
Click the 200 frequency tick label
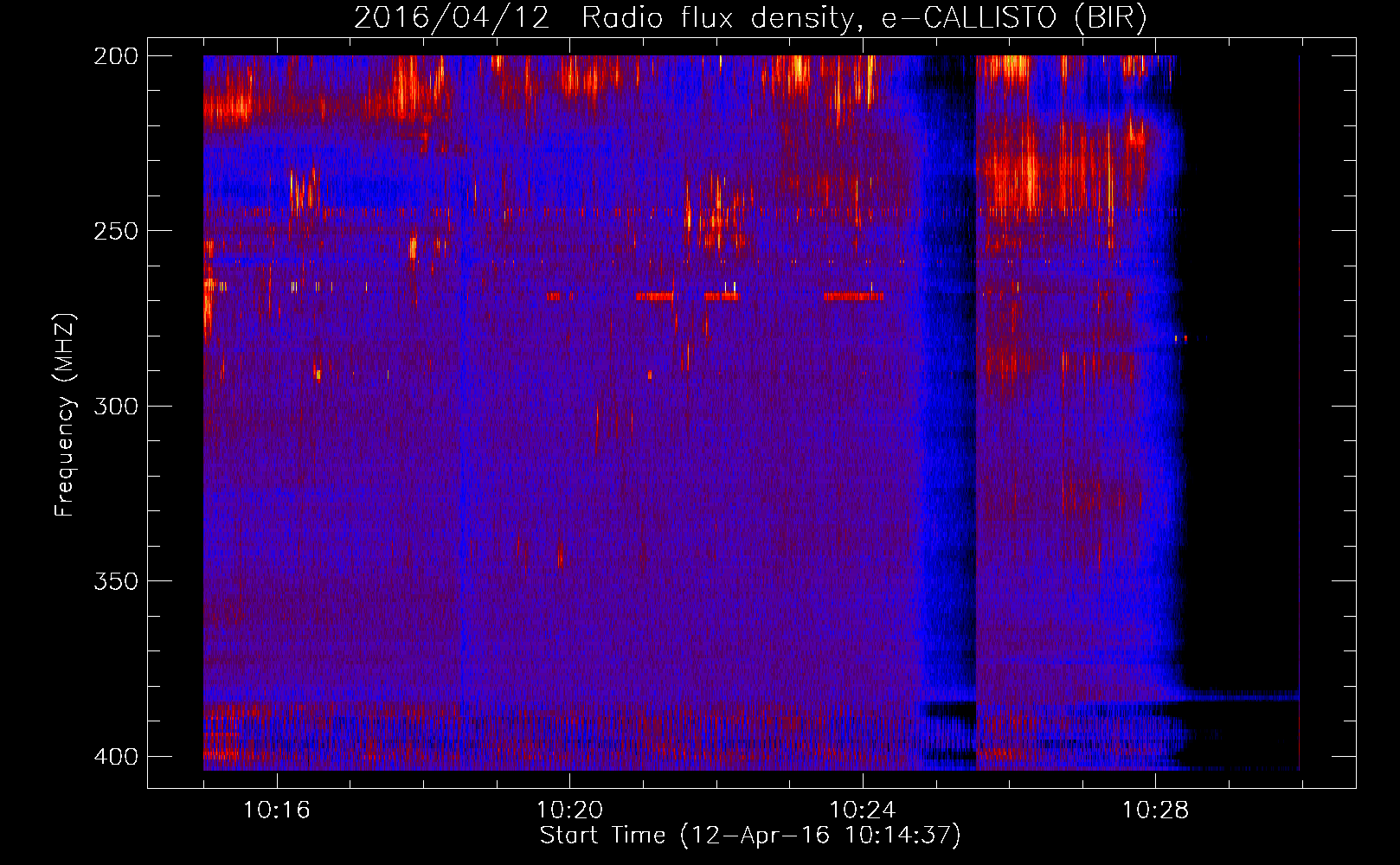point(116,56)
